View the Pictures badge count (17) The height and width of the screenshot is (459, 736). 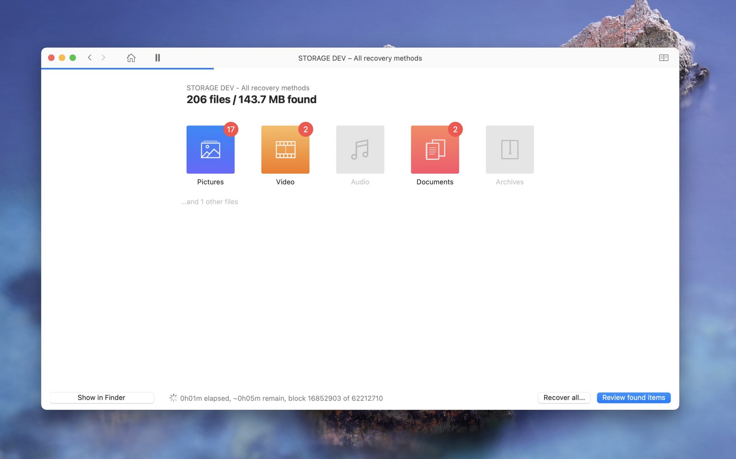[230, 130]
